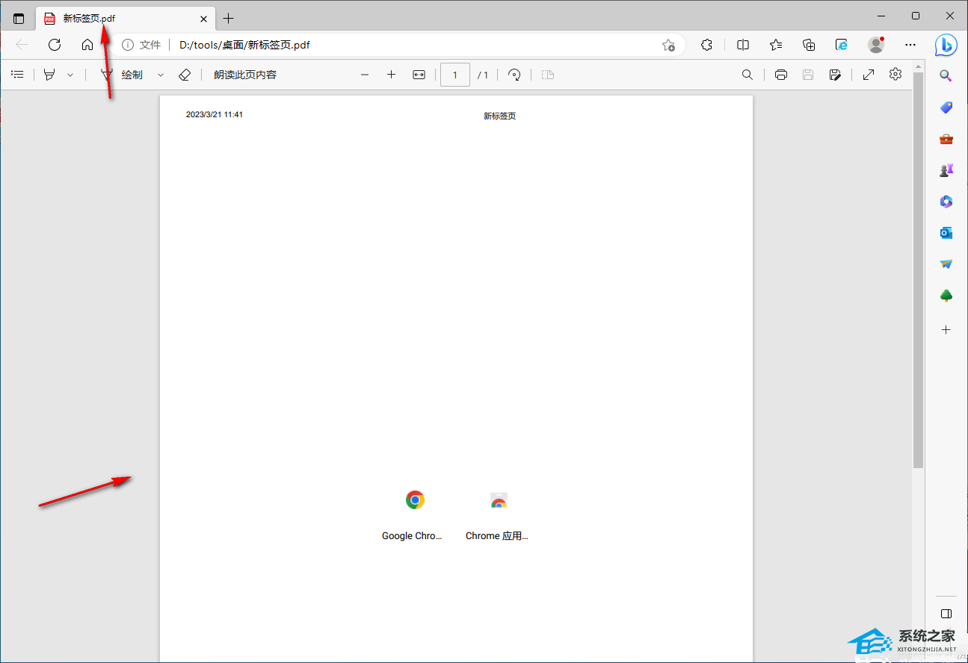Open the sidebar Shopping tag

(946, 108)
